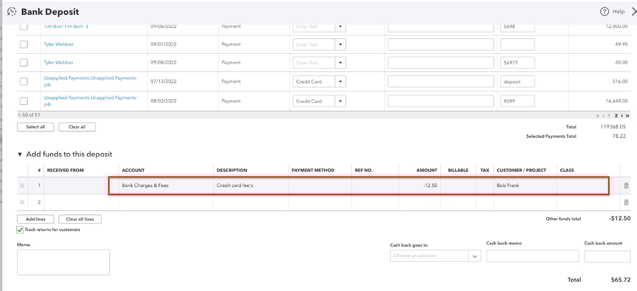637x291 pixels.
Task: Grab the drag handle on deposit line 2
Action: tap(22, 202)
